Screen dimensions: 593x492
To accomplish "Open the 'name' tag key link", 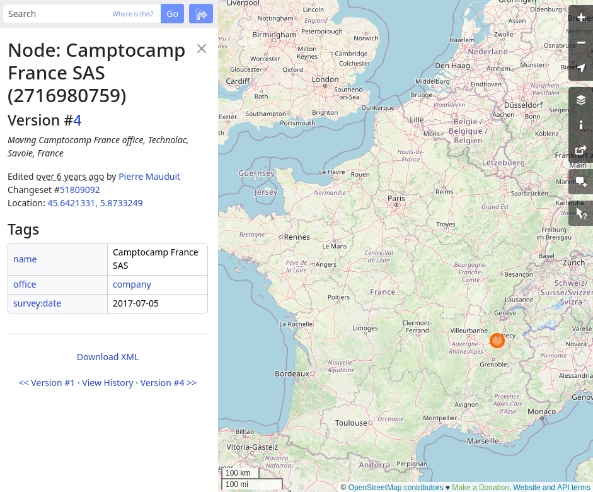I will click(x=25, y=259).
